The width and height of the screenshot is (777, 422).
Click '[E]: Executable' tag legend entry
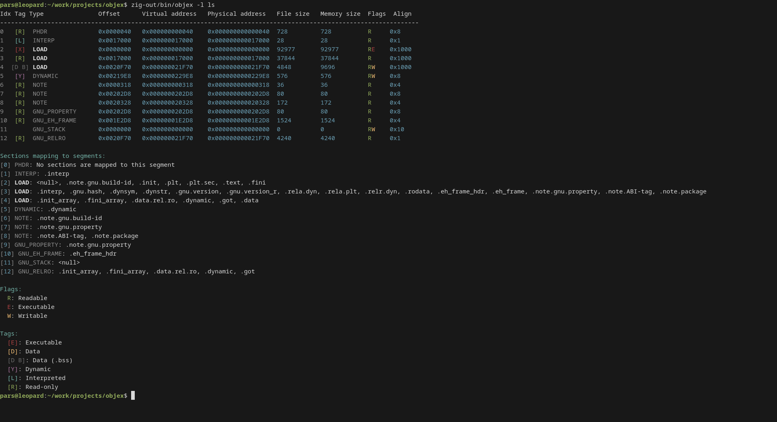tap(34, 342)
